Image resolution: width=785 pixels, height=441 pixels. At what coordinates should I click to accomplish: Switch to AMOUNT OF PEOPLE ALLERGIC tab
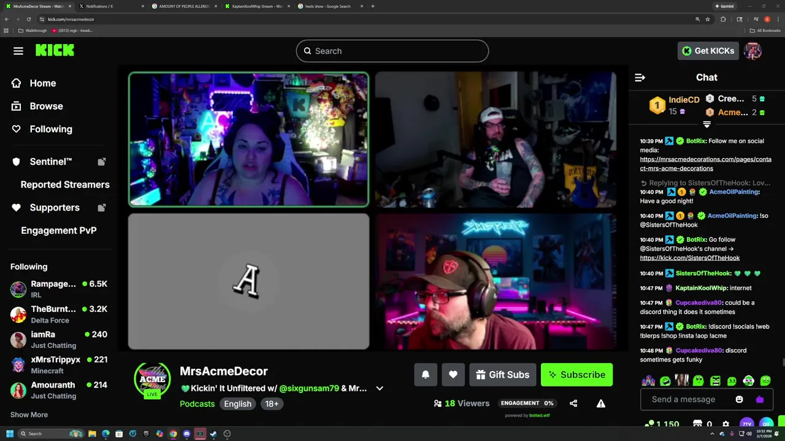click(x=183, y=6)
